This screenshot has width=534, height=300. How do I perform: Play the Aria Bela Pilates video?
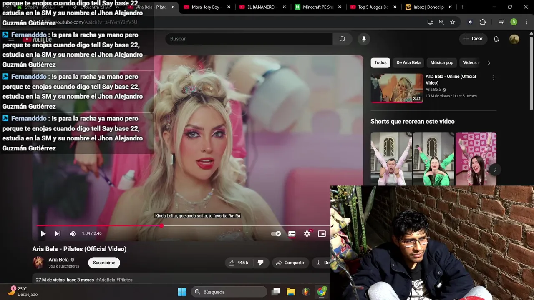pyautogui.click(x=43, y=234)
